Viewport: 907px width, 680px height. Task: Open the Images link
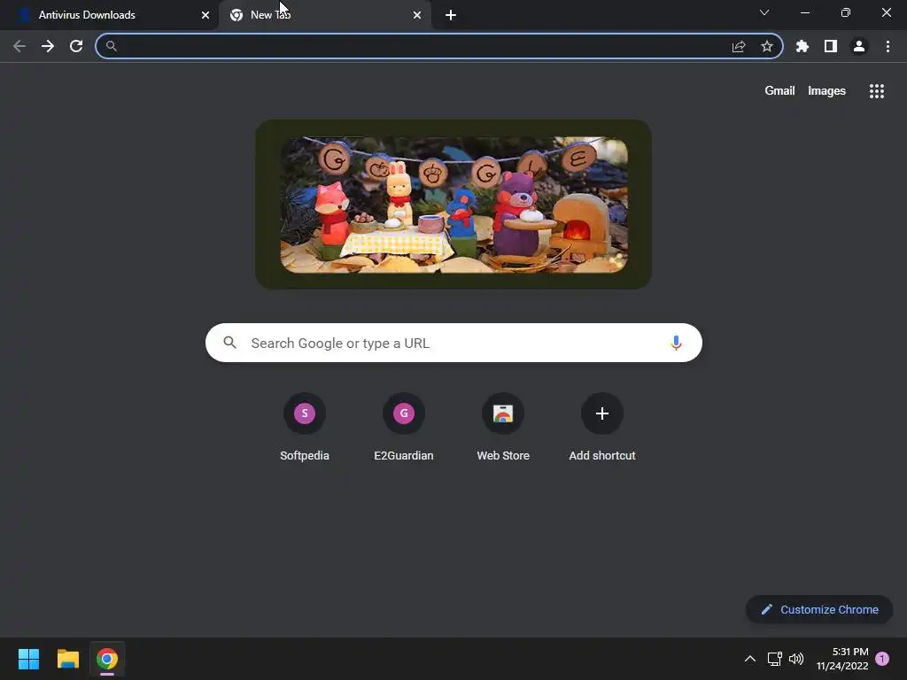(826, 91)
